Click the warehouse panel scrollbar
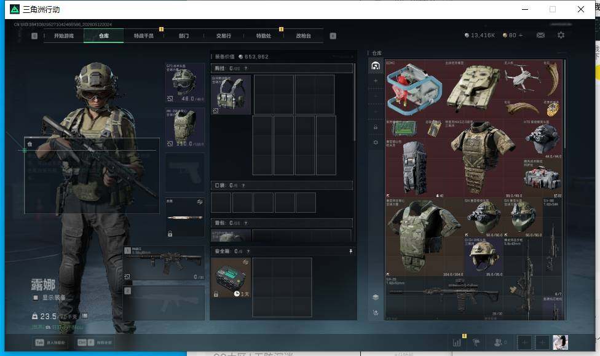This screenshot has height=356, width=600. pyautogui.click(x=565, y=103)
